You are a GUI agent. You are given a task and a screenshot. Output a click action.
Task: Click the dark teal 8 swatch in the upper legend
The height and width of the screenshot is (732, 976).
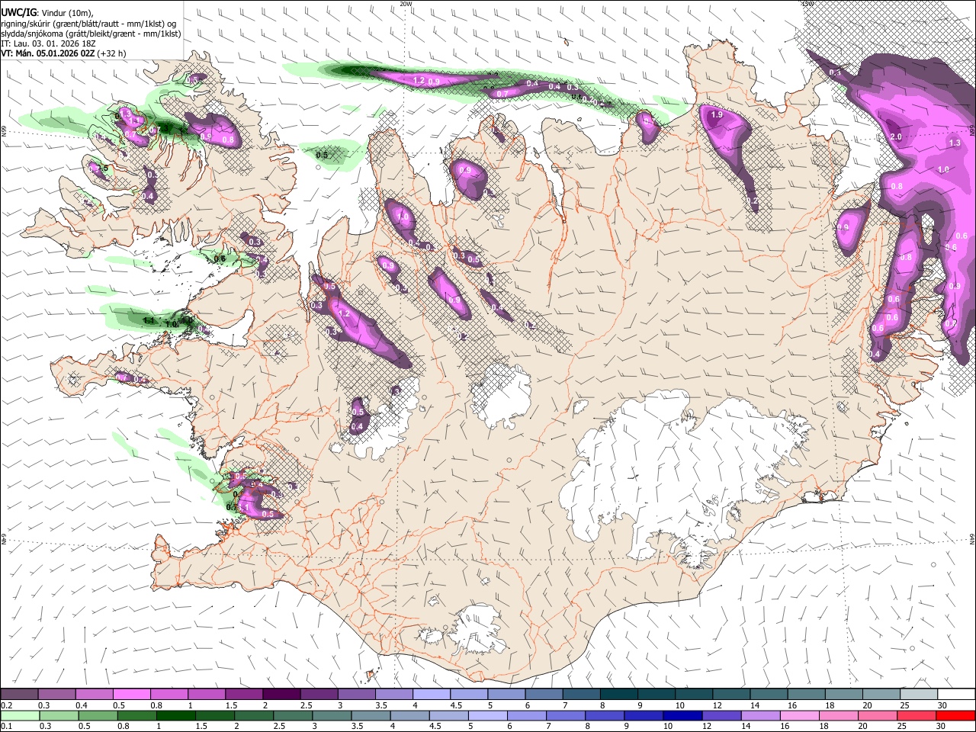619,694
